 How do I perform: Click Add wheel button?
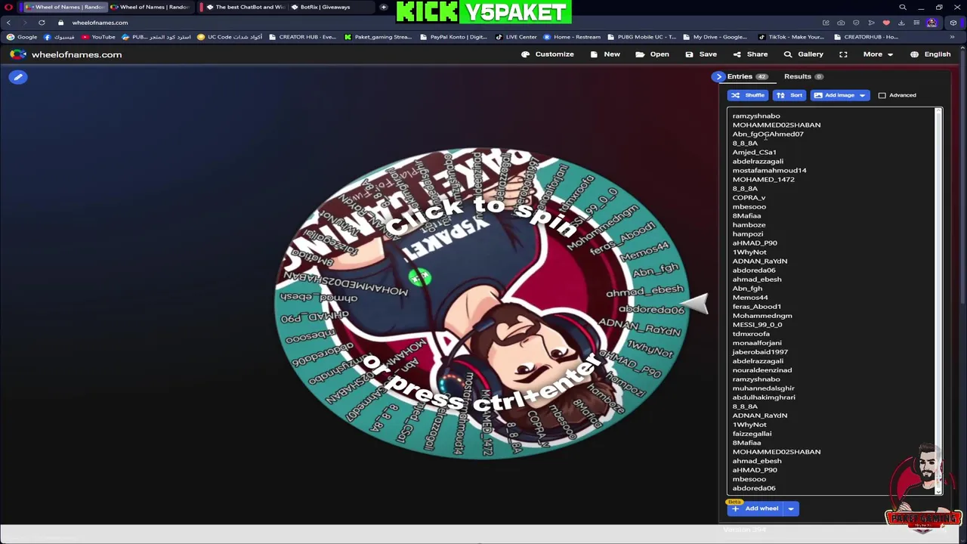pyautogui.click(x=755, y=508)
